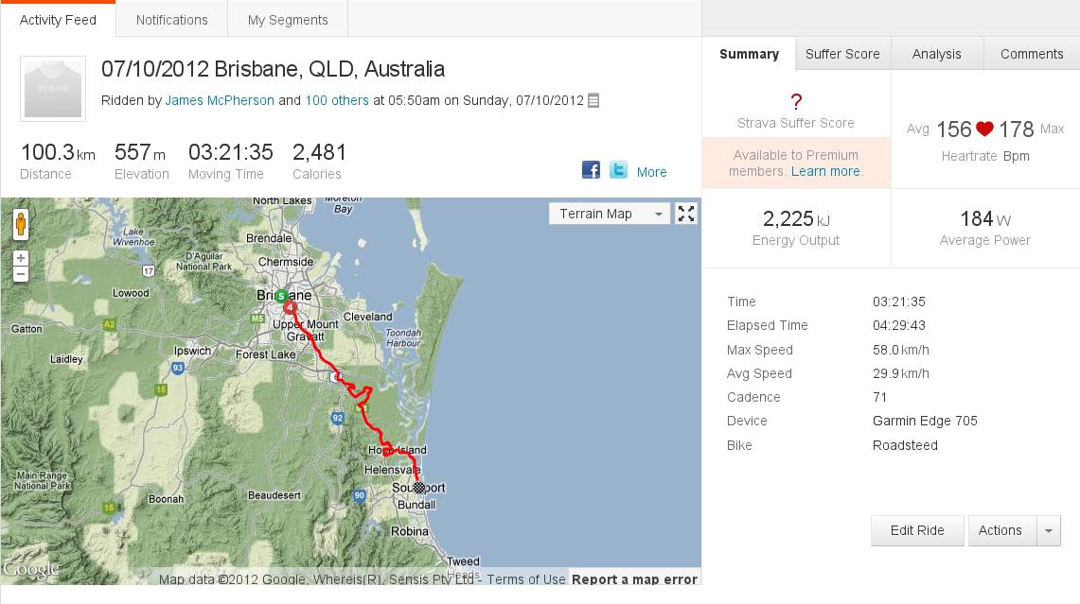Share the ride on Facebook
The image size is (1080, 604).
point(591,170)
